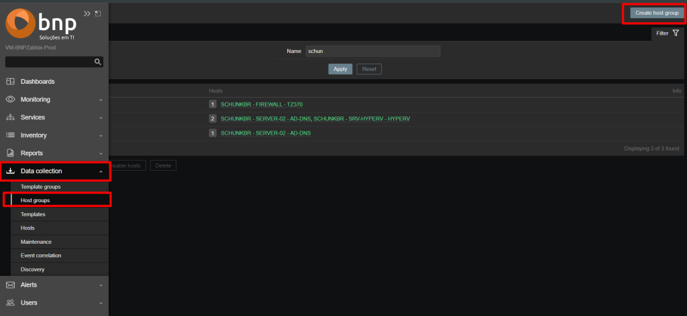Click the Monitoring eye icon
Image resolution: width=687 pixels, height=316 pixels.
(x=10, y=100)
